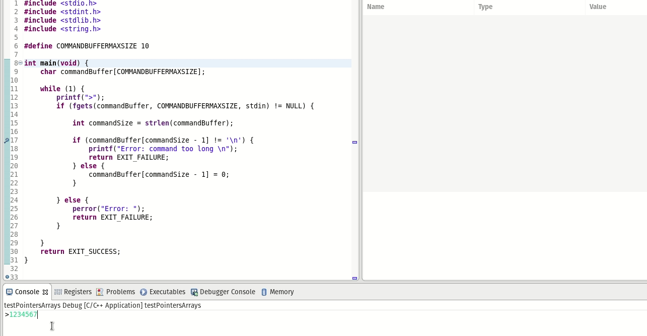Click the #include <stdint.h> line
647x336 pixels.
click(x=62, y=12)
